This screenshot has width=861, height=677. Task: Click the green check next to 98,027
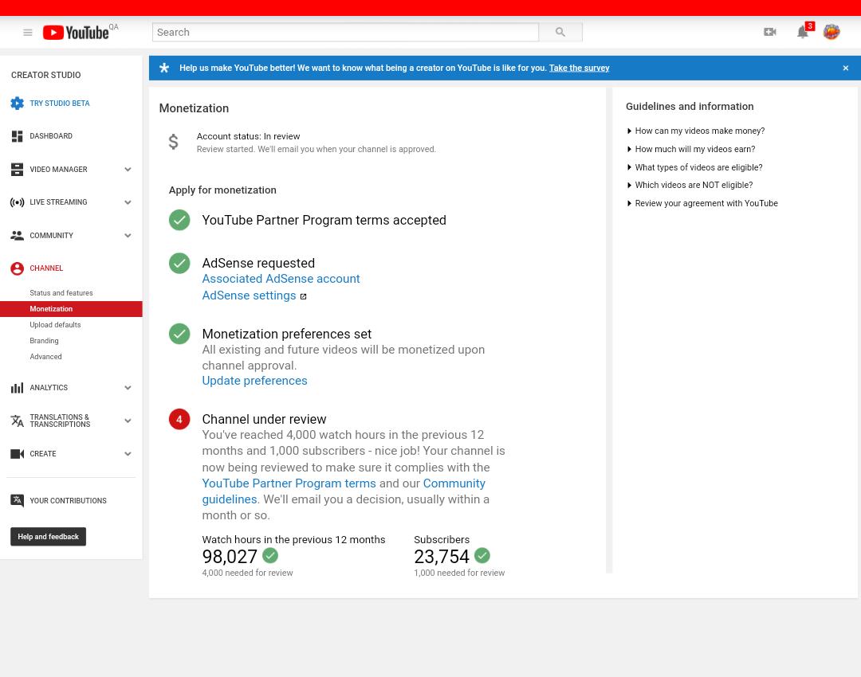point(270,556)
